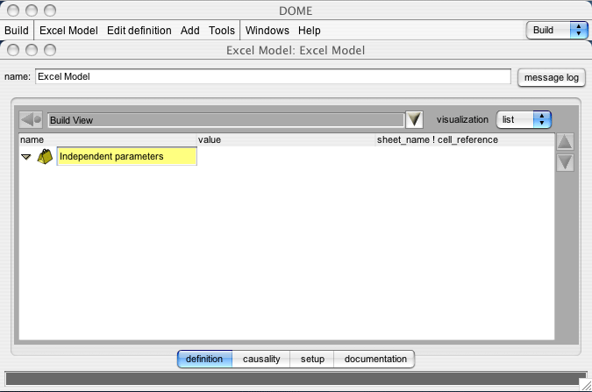Screen dimensions: 592x392
Task: Open the Build menu
Action: click(17, 30)
